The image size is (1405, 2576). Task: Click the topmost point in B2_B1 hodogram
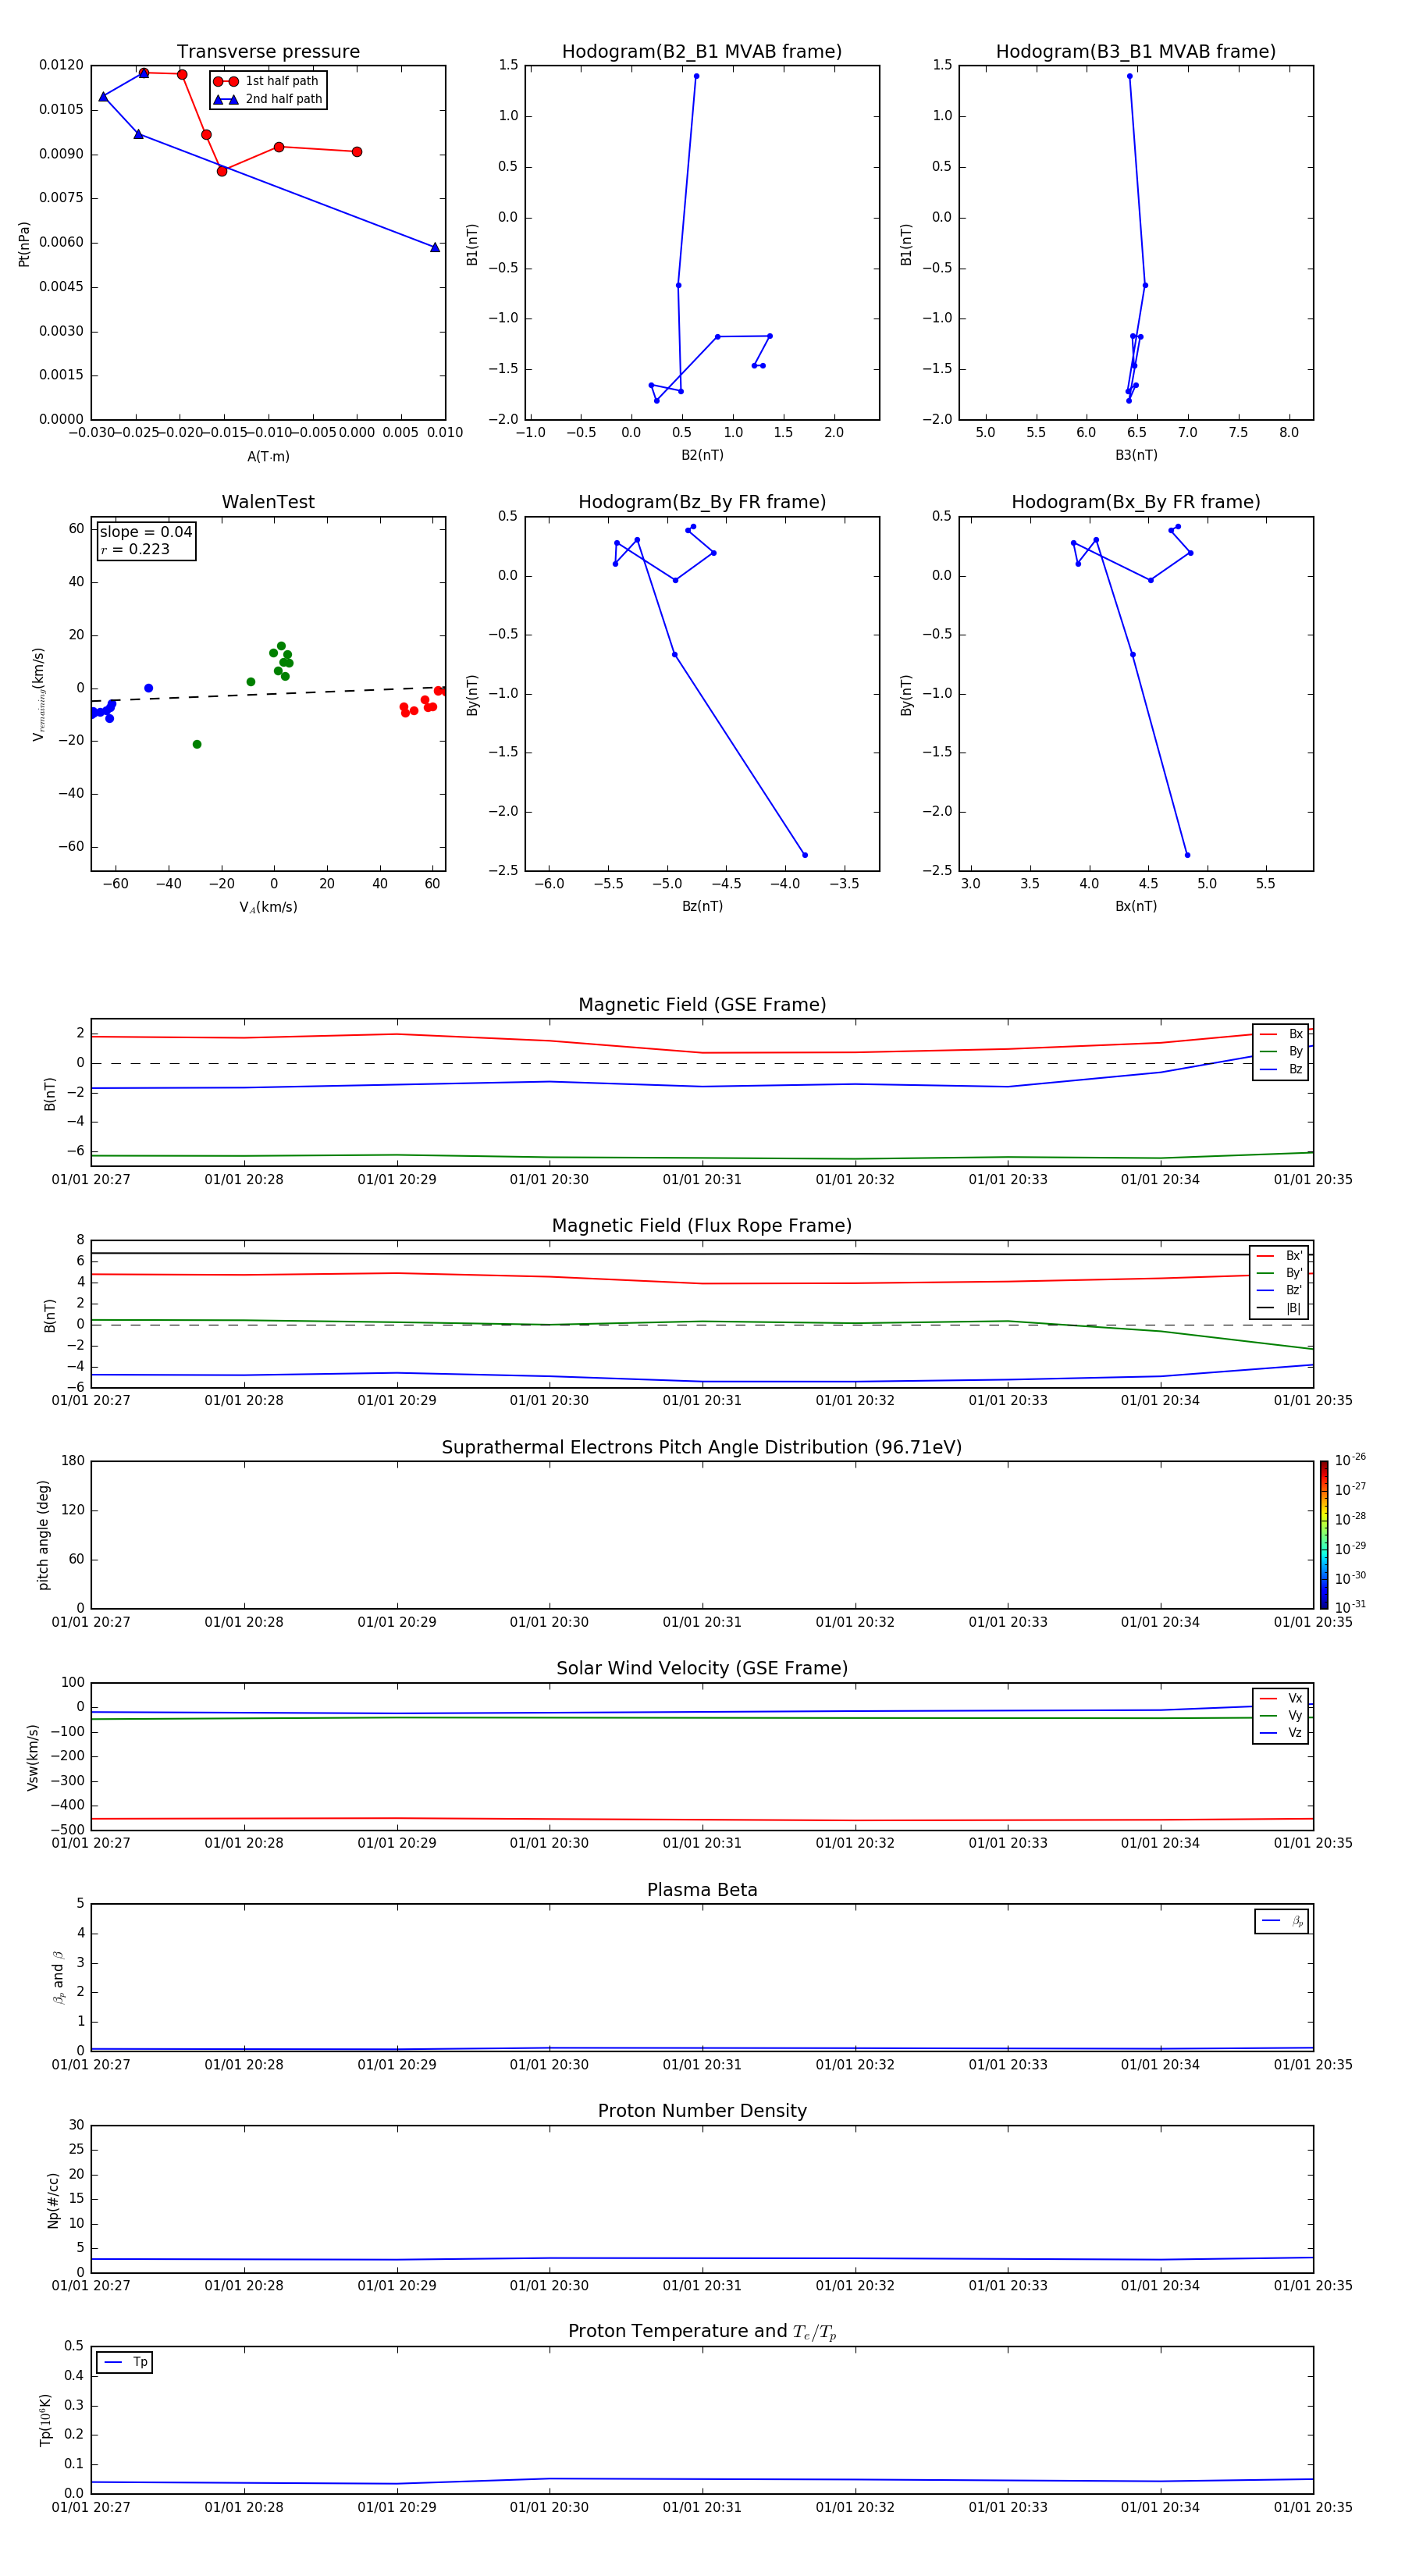[696, 76]
